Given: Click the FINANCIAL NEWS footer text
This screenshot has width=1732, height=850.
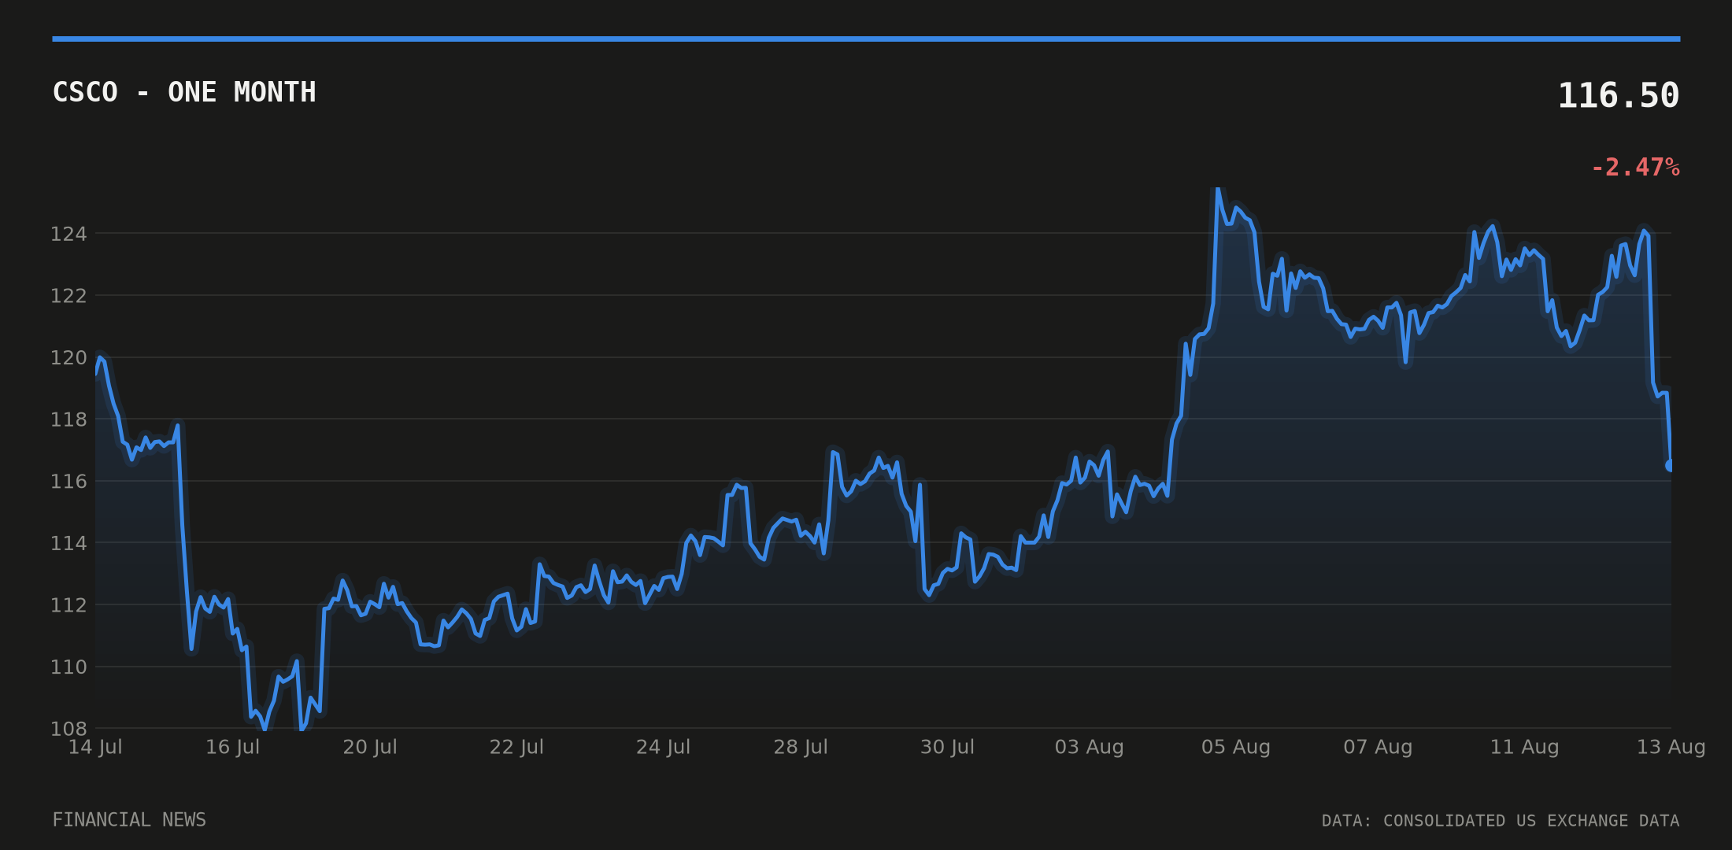Looking at the screenshot, I should 129,820.
